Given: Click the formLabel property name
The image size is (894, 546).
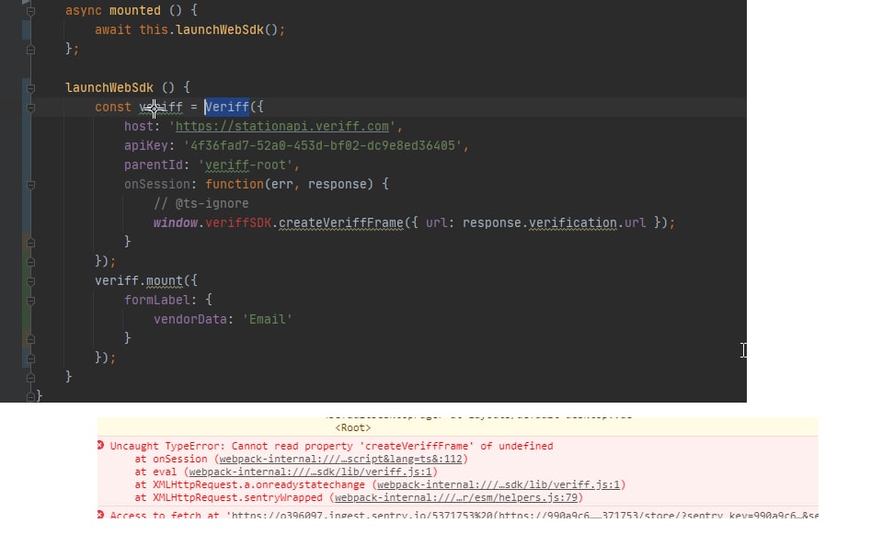Looking at the screenshot, I should point(157,300).
